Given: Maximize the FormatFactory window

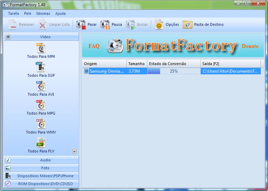Looking at the screenshot, I should (x=247, y=3).
